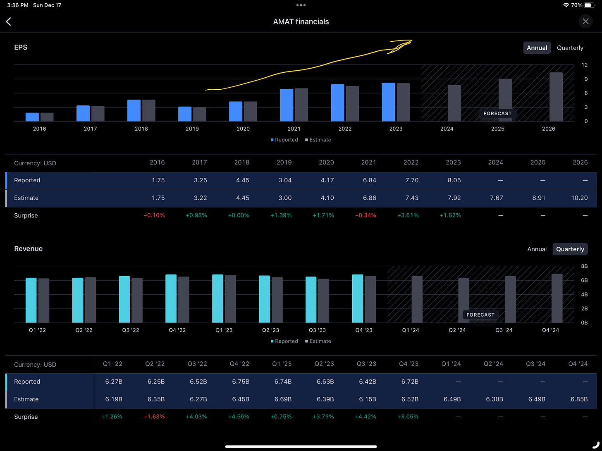Image resolution: width=602 pixels, height=451 pixels.
Task: Tap the Q2 '23 label on revenue axis
Action: pos(271,330)
